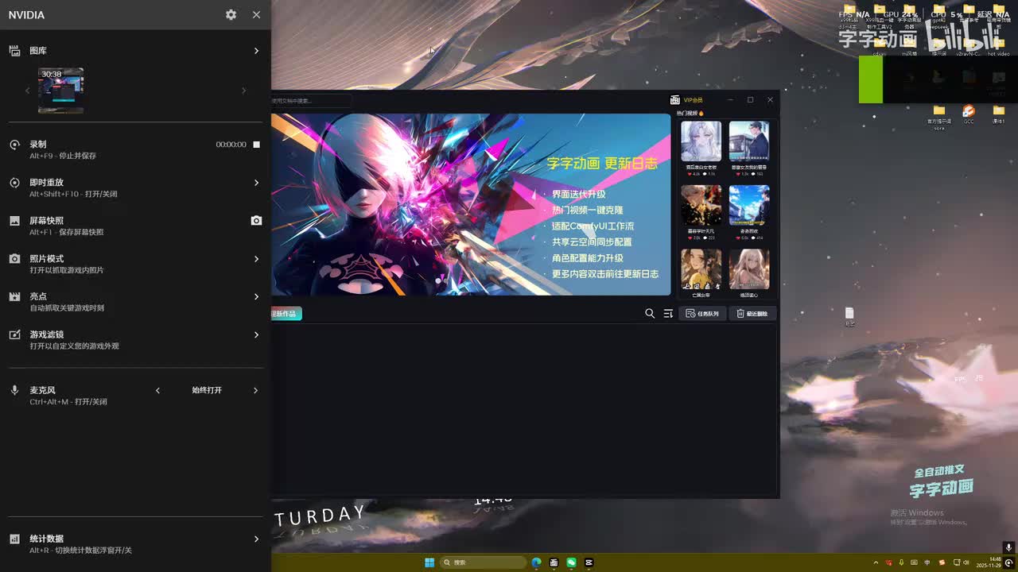Expand the 游戏滤镜 game filter entry

tap(256, 334)
